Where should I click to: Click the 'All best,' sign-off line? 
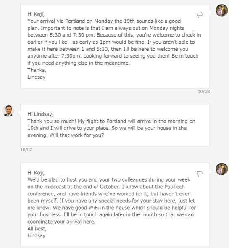click(x=37, y=229)
